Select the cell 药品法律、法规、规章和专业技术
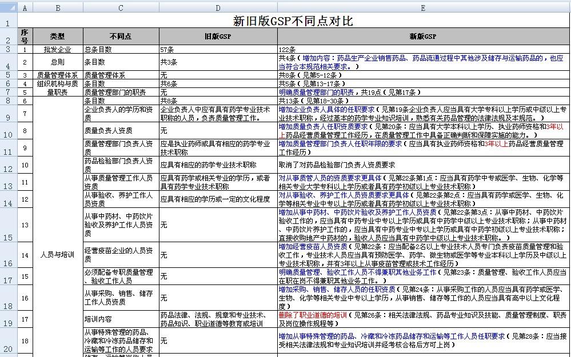 pos(218,319)
